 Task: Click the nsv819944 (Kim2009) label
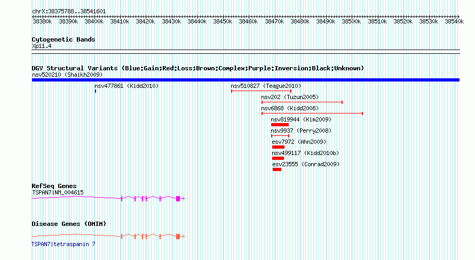click(301, 119)
